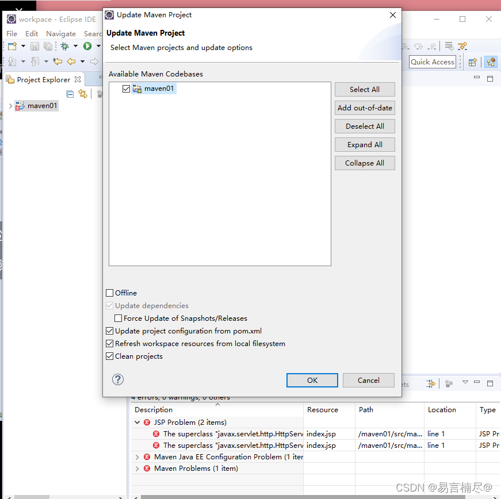Collapse the JSP Problem group

tap(137, 422)
